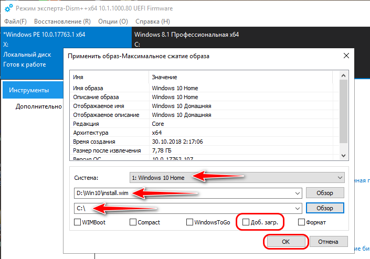Select the Отображаемое описание row
The width and height of the screenshot is (370, 259).
tap(204, 115)
